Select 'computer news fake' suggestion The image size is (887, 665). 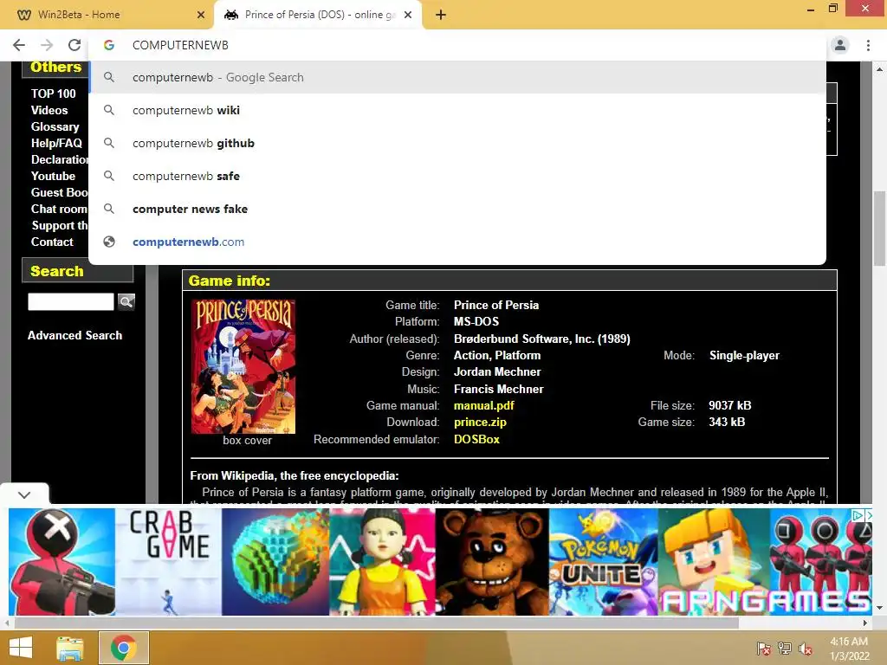[x=457, y=209]
